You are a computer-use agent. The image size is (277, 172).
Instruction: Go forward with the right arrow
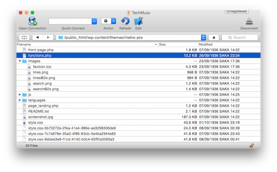click(x=48, y=37)
